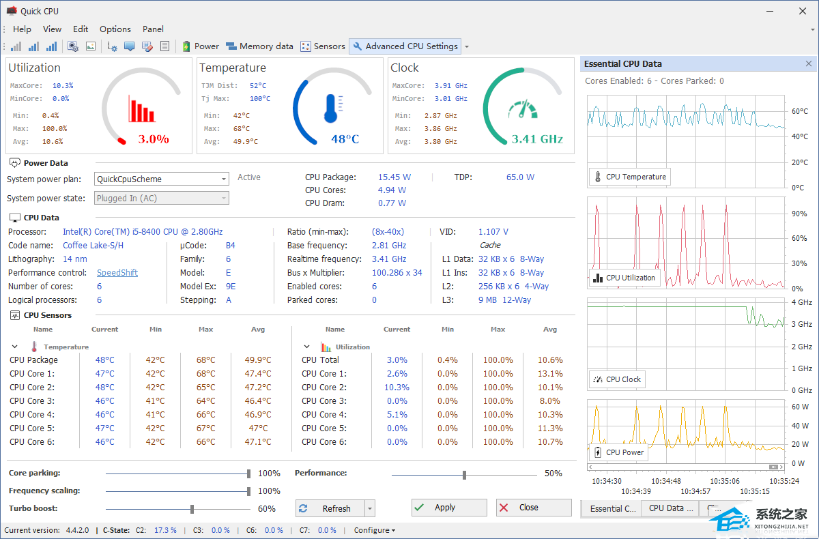The height and width of the screenshot is (539, 819).
Task: Click the TDP 65.0 W value
Action: pos(520,177)
